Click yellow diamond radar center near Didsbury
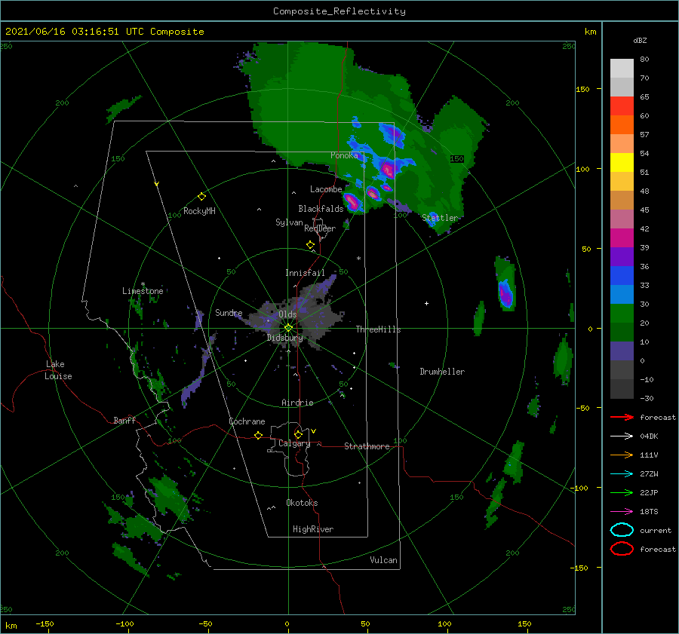Viewport: 679px width, 634px height. coord(288,328)
